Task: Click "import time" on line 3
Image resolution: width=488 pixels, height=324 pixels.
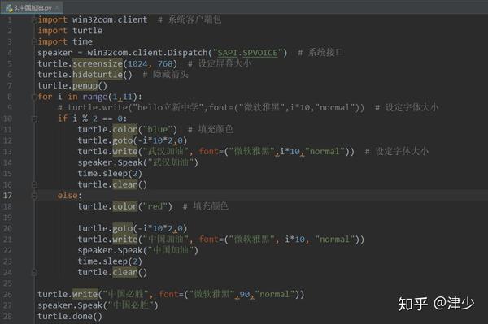Action: pos(65,41)
